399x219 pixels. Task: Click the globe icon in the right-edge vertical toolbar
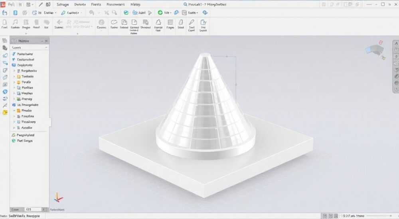[x=396, y=83]
